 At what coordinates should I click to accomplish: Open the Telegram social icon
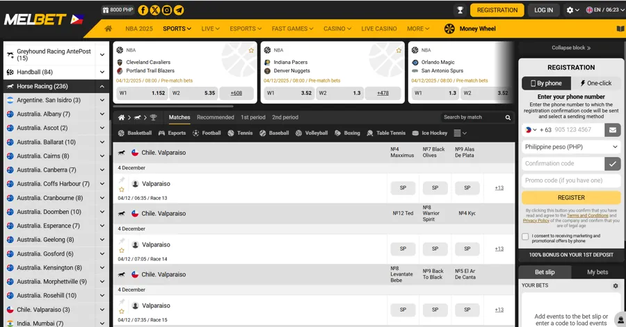[179, 10]
